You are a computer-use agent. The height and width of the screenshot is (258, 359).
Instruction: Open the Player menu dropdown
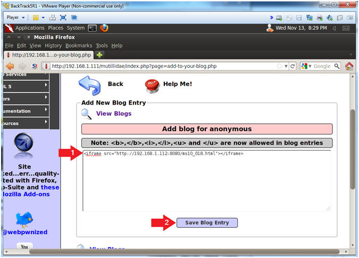(x=15, y=18)
